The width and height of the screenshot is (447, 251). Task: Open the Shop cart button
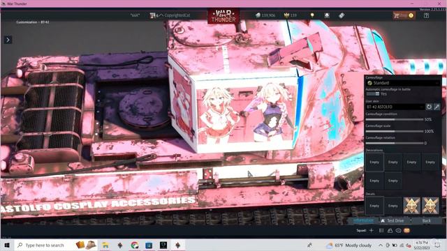coord(404,15)
